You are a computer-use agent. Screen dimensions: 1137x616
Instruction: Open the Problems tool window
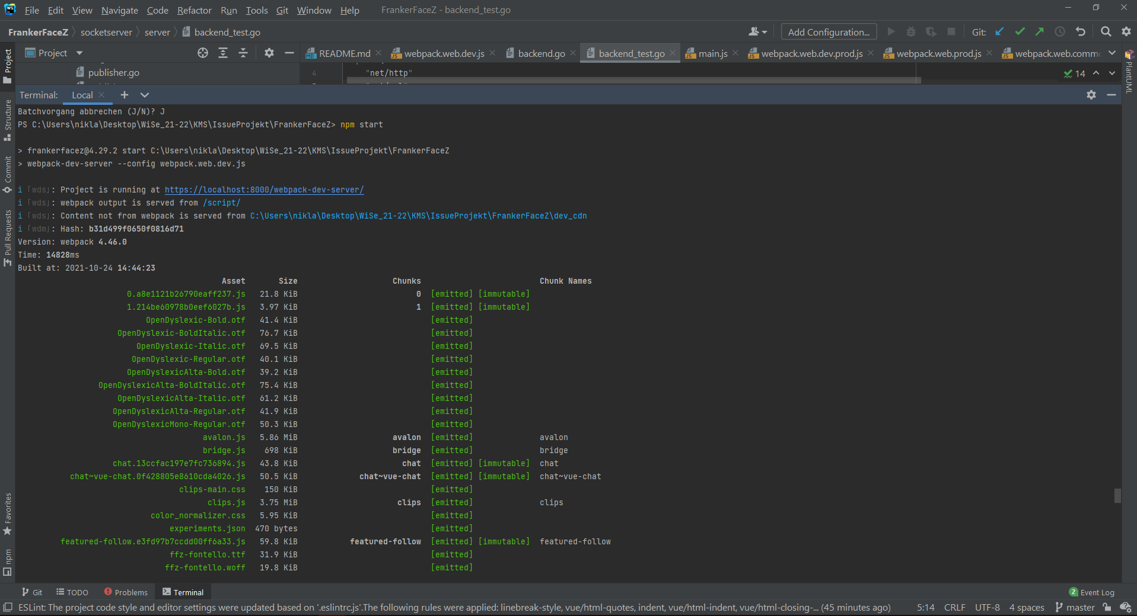pos(126,592)
